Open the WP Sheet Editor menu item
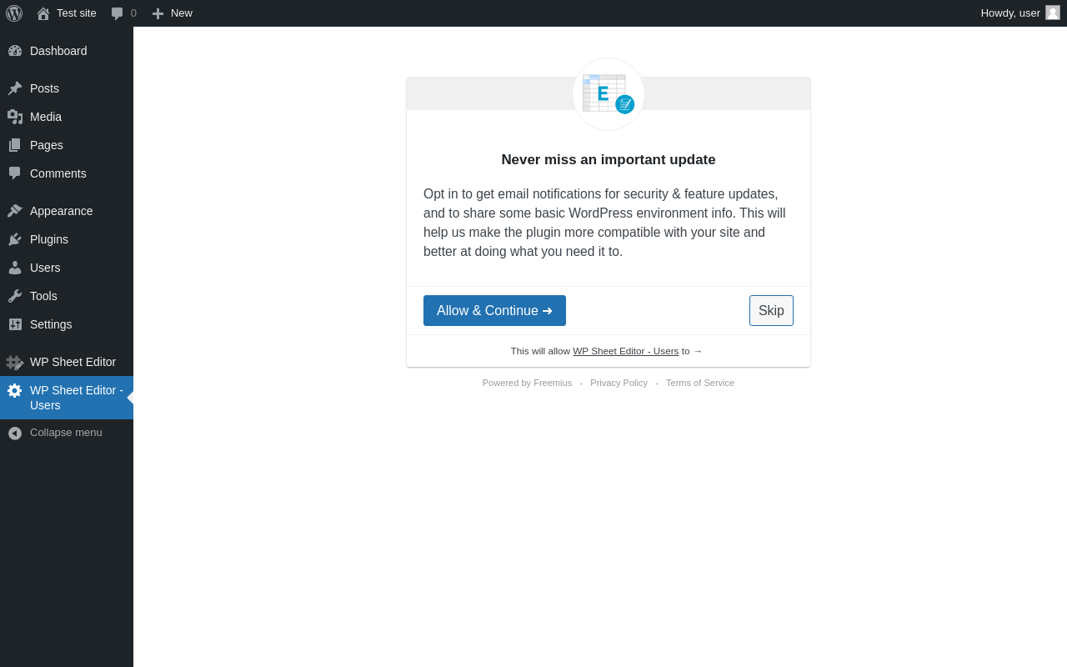This screenshot has height=667, width=1067. (67, 362)
